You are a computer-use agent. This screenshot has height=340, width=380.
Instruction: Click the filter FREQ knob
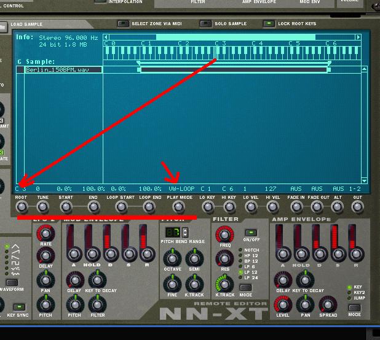(x=224, y=234)
